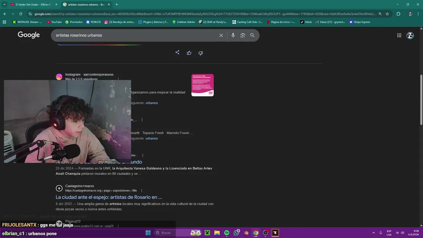The height and width of the screenshot is (238, 423).
Task: Open the Inbox (21) bookmark
Action: pyautogui.click(x=330, y=22)
